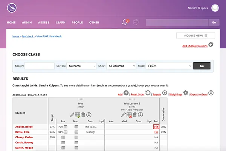This screenshot has height=151, width=226.
Task: Expand the Sort By Surname dropdown
Action: pos(82,66)
